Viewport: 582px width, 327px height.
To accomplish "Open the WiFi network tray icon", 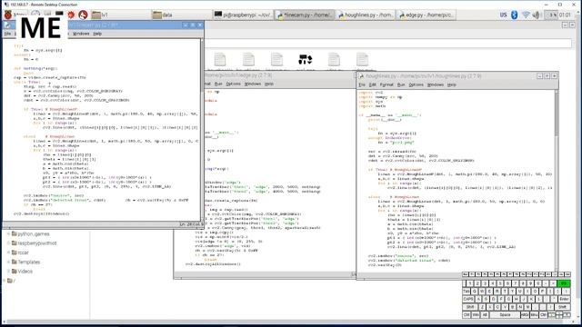I will click(x=526, y=15).
